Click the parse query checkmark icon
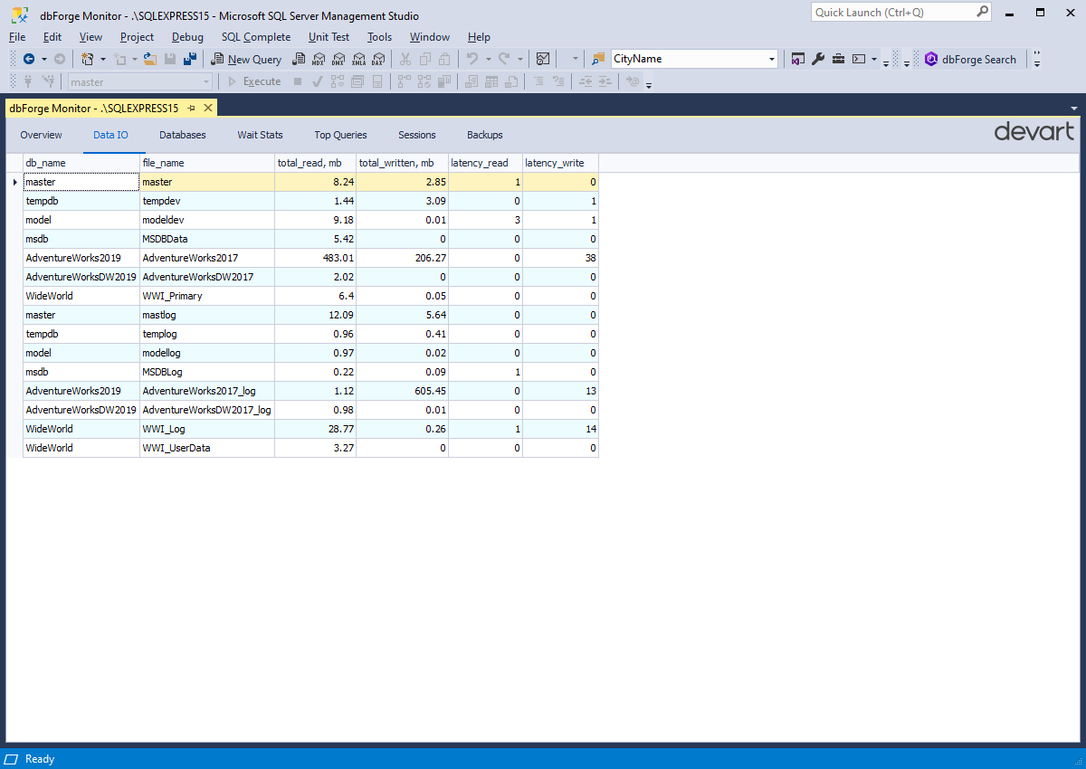This screenshot has width=1086, height=769. pyautogui.click(x=315, y=81)
